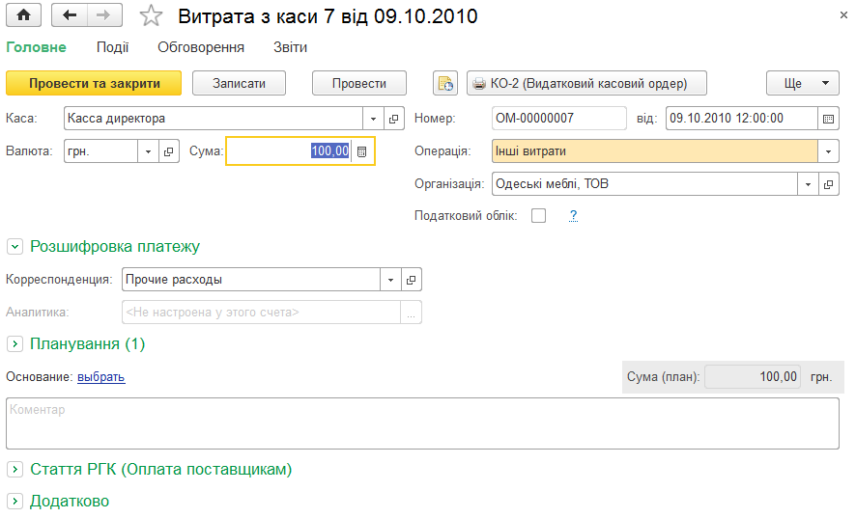Click Сума (план) 100,00 field

pos(753,377)
